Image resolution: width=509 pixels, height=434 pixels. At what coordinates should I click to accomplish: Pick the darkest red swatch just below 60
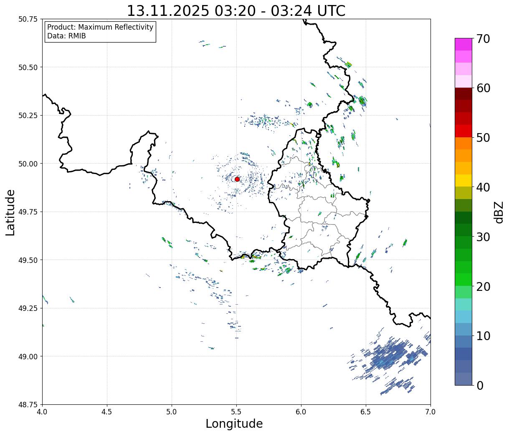pos(463,93)
